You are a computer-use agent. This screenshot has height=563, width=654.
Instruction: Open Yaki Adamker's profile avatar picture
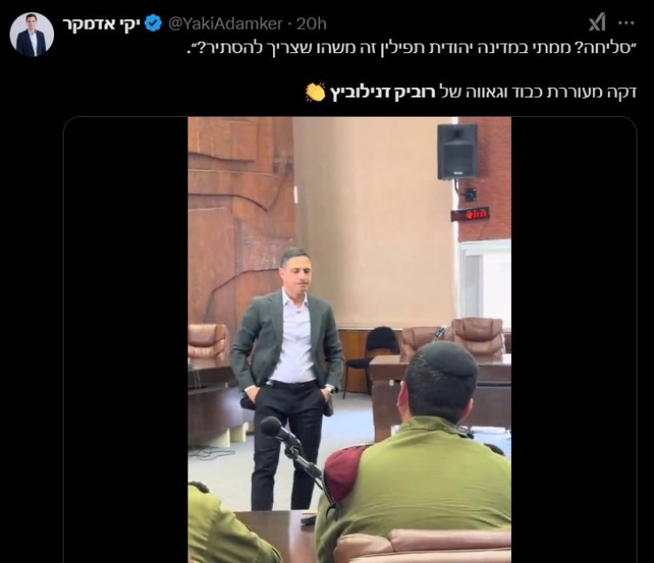tap(31, 34)
